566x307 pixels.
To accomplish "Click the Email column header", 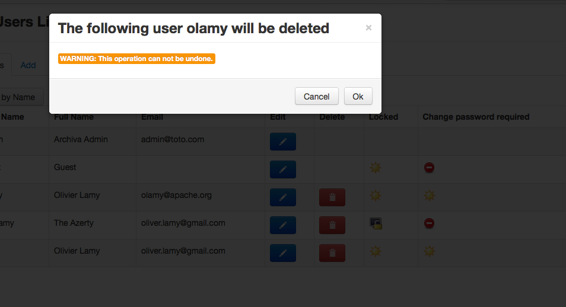I will (152, 117).
